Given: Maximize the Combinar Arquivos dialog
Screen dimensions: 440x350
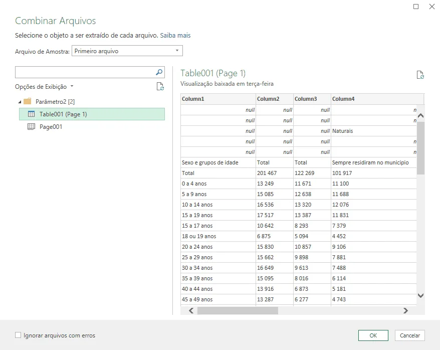Looking at the screenshot, I should coord(416,7).
